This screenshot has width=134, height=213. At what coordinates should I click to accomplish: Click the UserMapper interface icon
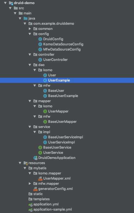[45, 111]
